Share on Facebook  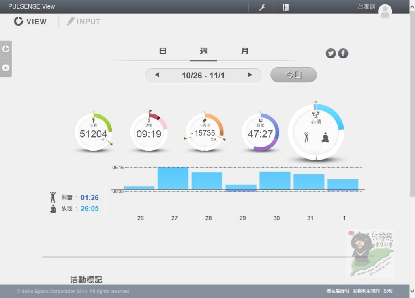pyautogui.click(x=343, y=53)
